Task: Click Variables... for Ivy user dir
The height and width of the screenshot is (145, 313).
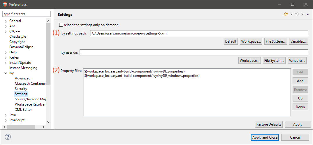Action: [x=297, y=60]
